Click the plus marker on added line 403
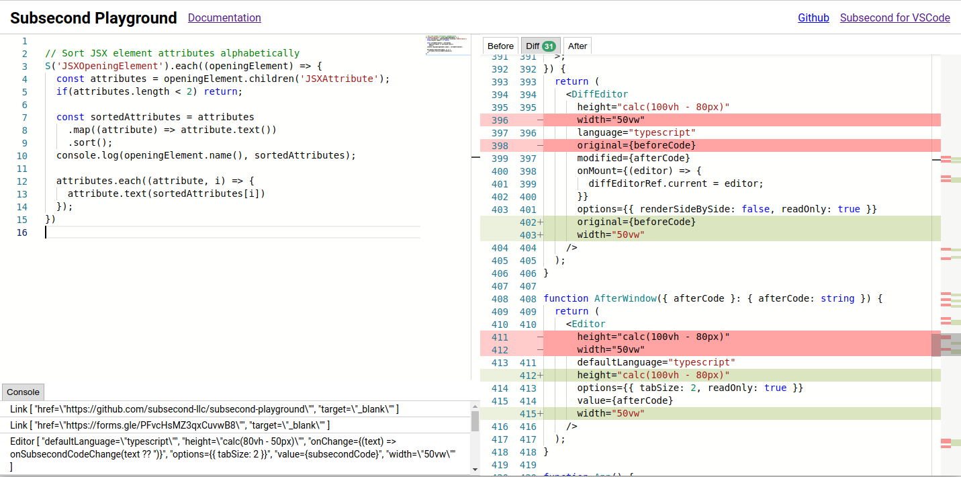961x477 pixels. click(x=540, y=235)
